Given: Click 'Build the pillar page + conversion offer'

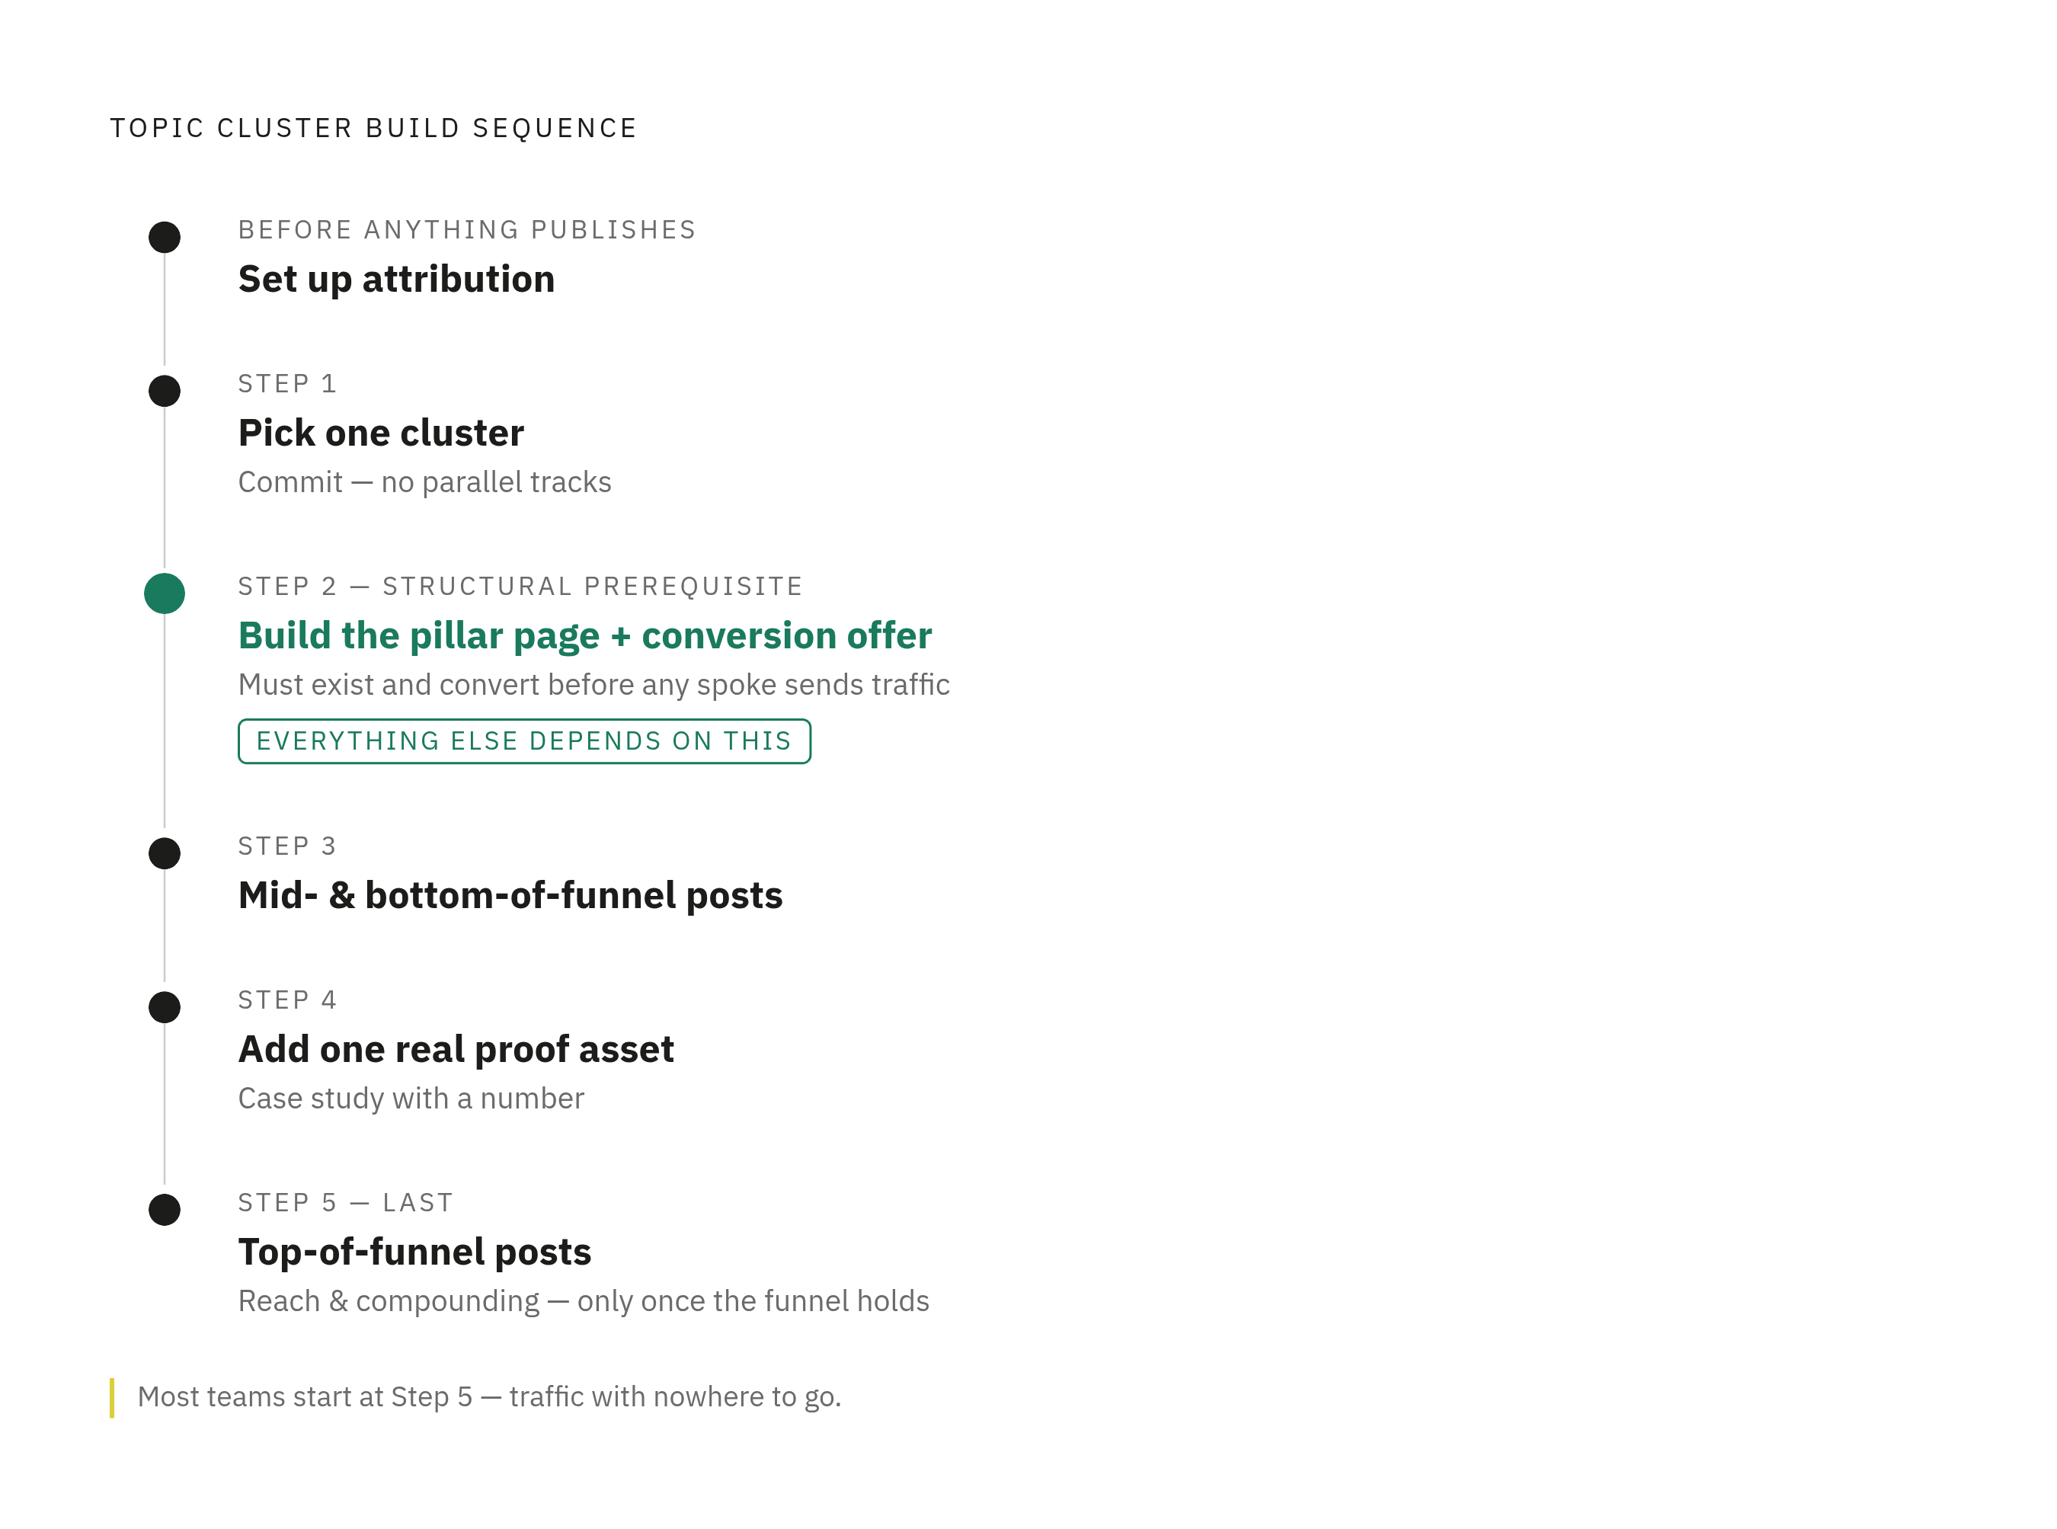Looking at the screenshot, I should click(585, 636).
